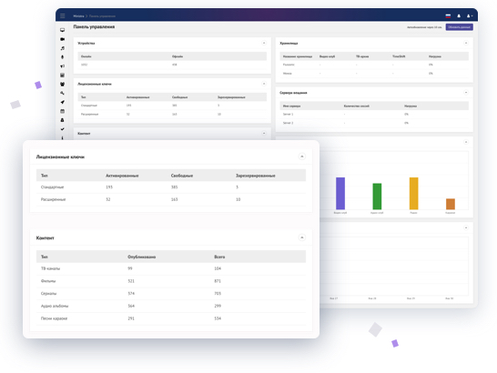This screenshot has width=497, height=373.
Task: Click Офлайн column header in Устройства panel
Action: (x=177, y=56)
